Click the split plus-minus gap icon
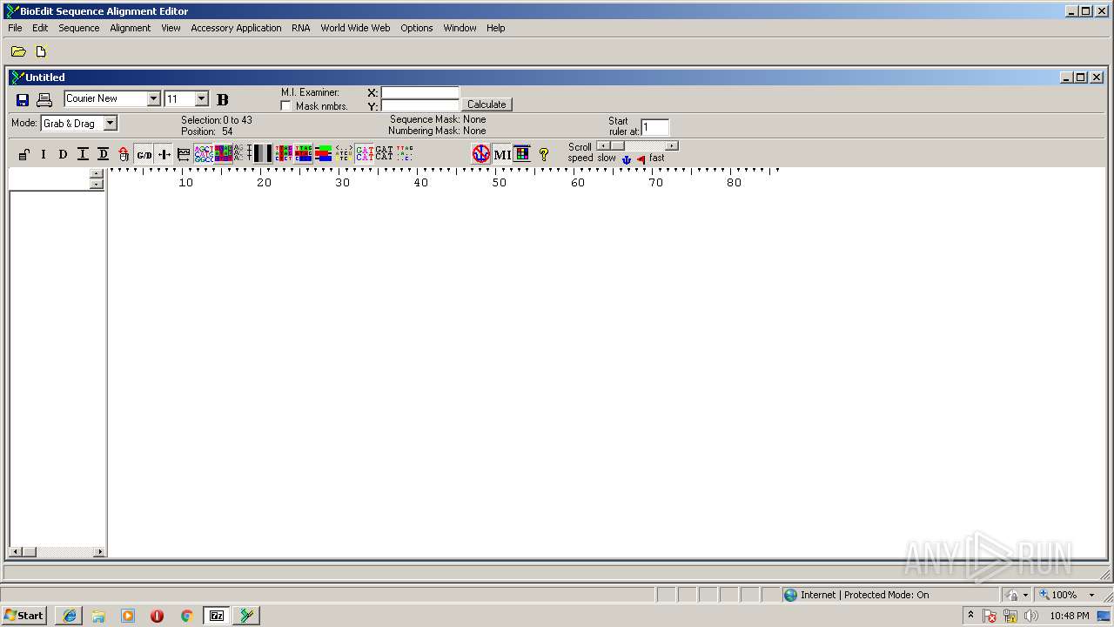 (x=164, y=154)
